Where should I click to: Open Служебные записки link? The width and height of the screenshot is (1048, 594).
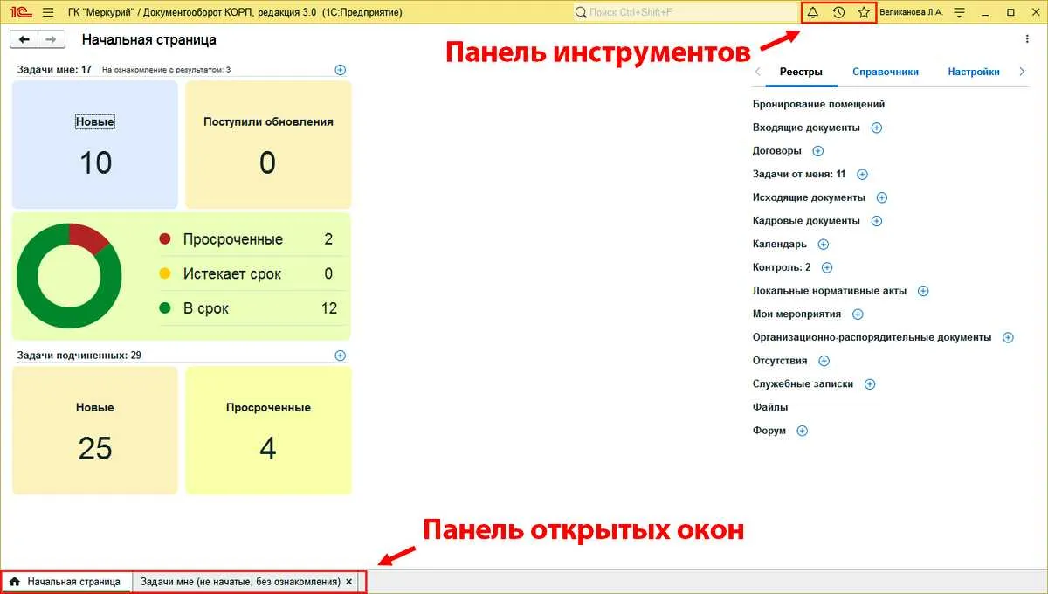803,384
